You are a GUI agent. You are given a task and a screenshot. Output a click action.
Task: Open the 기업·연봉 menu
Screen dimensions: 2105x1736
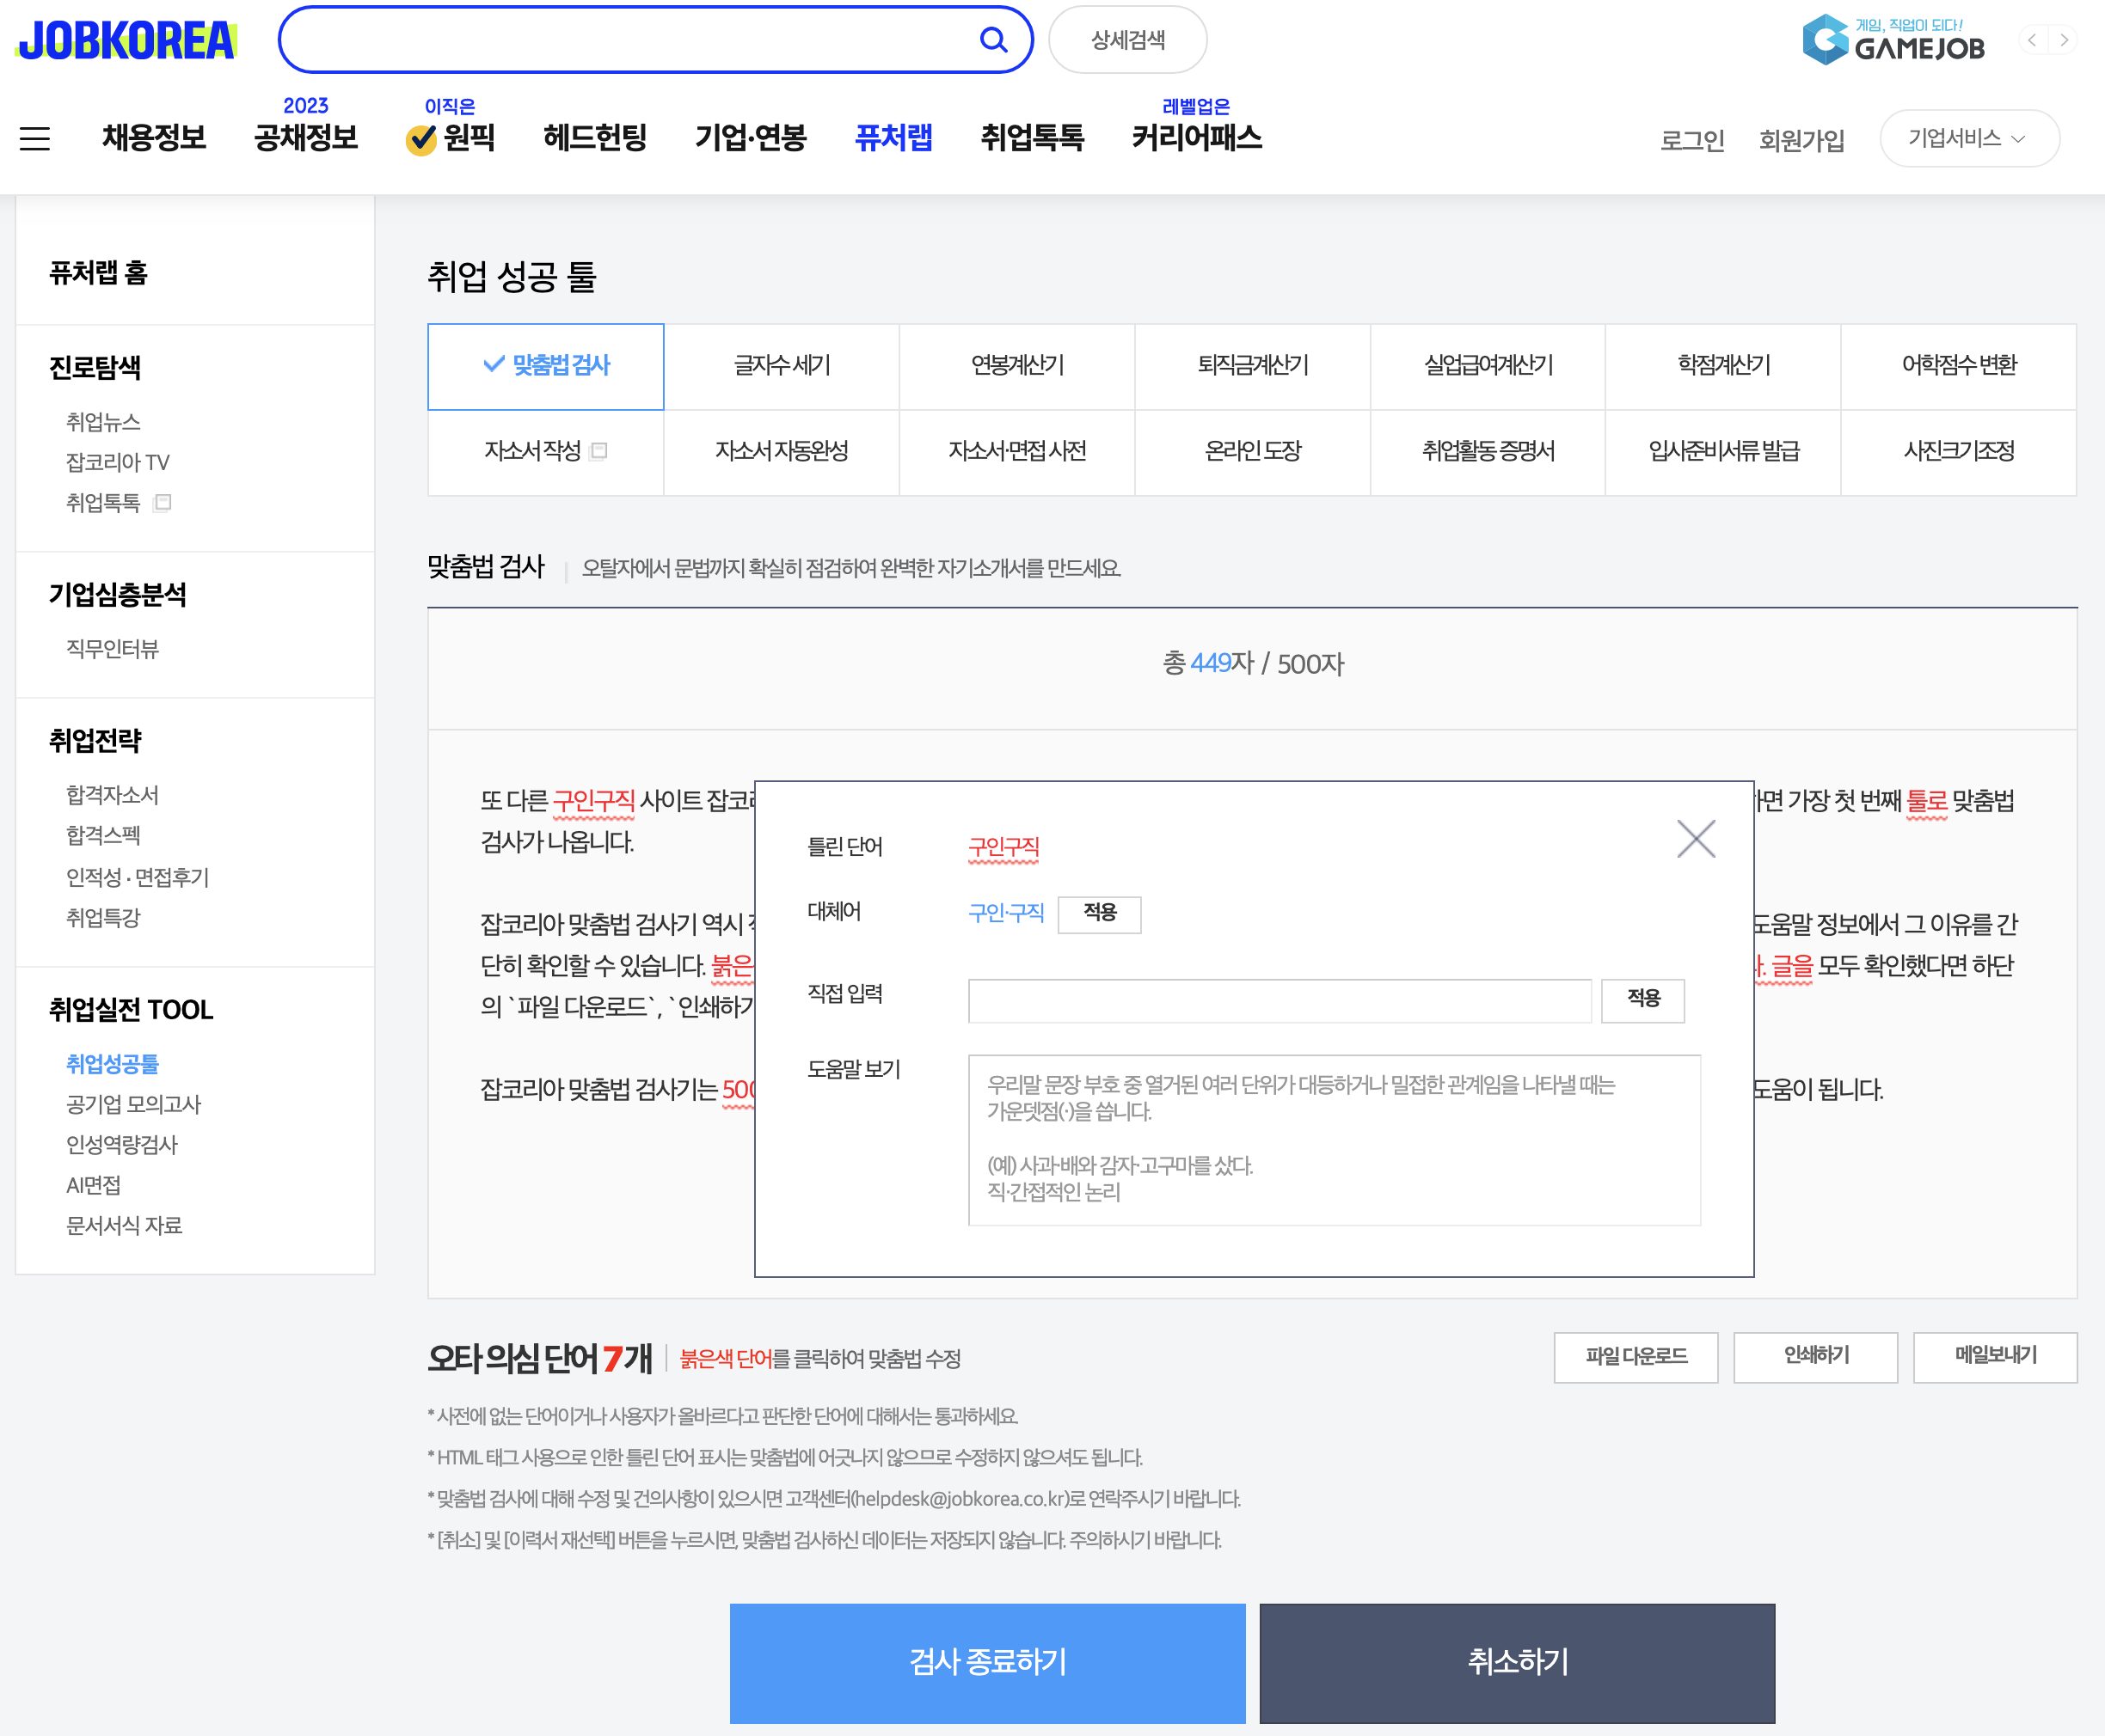point(752,138)
